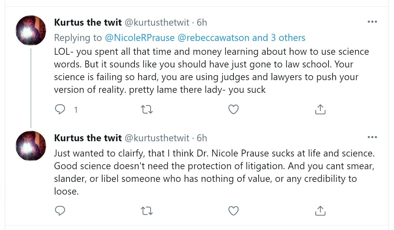394x230 pixels.
Task: Click @kurtusthetwit handle on first tweet
Action: (157, 22)
